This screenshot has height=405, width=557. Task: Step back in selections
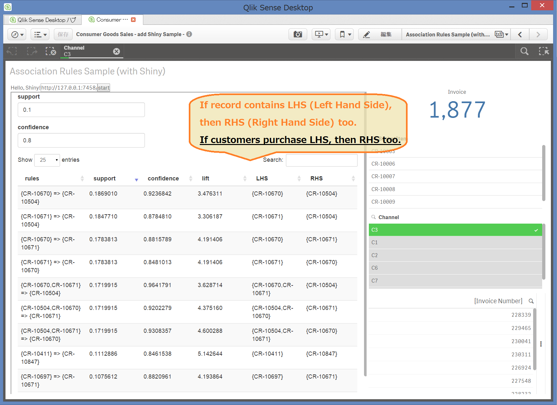click(x=12, y=51)
